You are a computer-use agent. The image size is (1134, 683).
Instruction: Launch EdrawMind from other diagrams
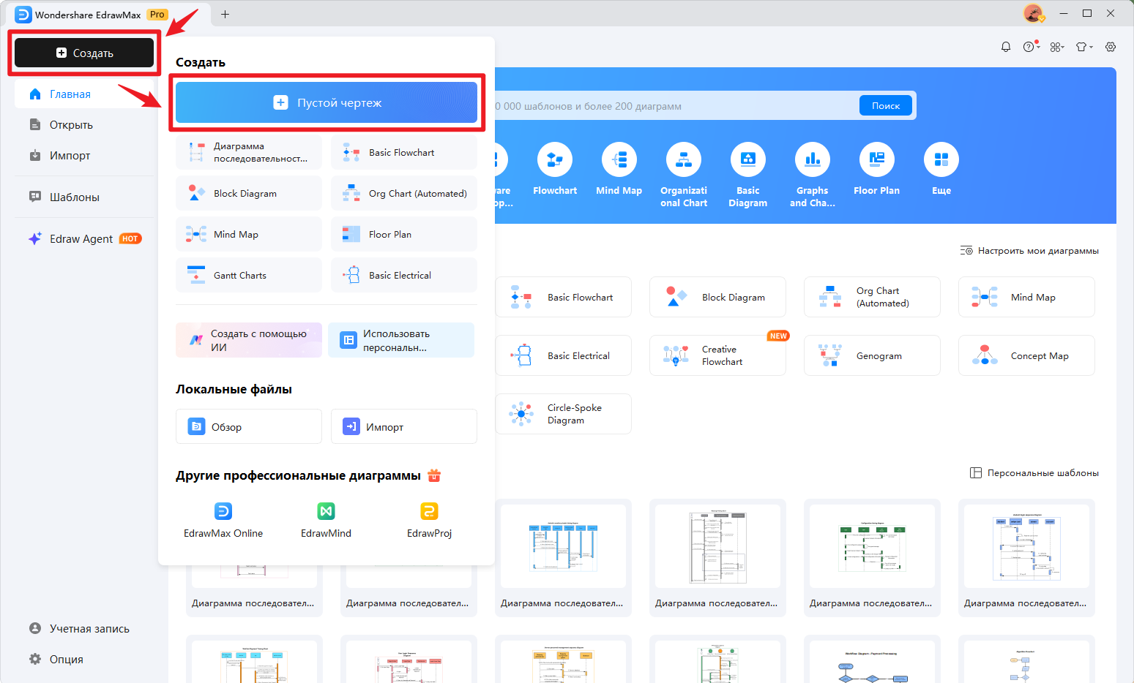pyautogui.click(x=326, y=511)
